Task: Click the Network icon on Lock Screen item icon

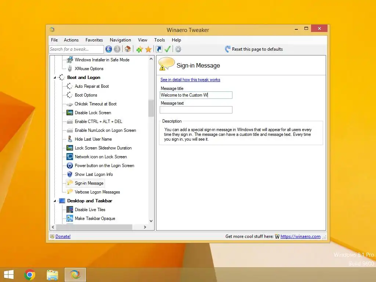Action: [x=70, y=157]
